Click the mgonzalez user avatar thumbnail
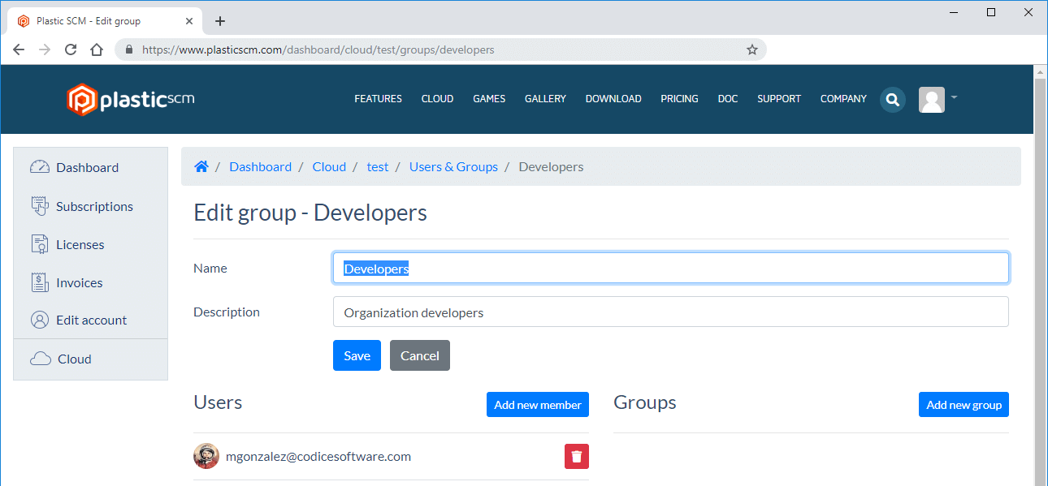 206,456
